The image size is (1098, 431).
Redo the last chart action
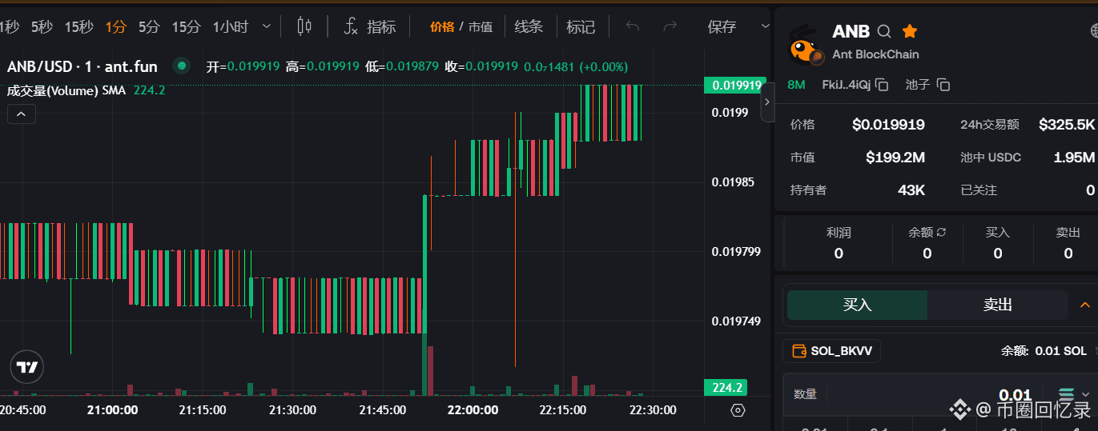[670, 26]
